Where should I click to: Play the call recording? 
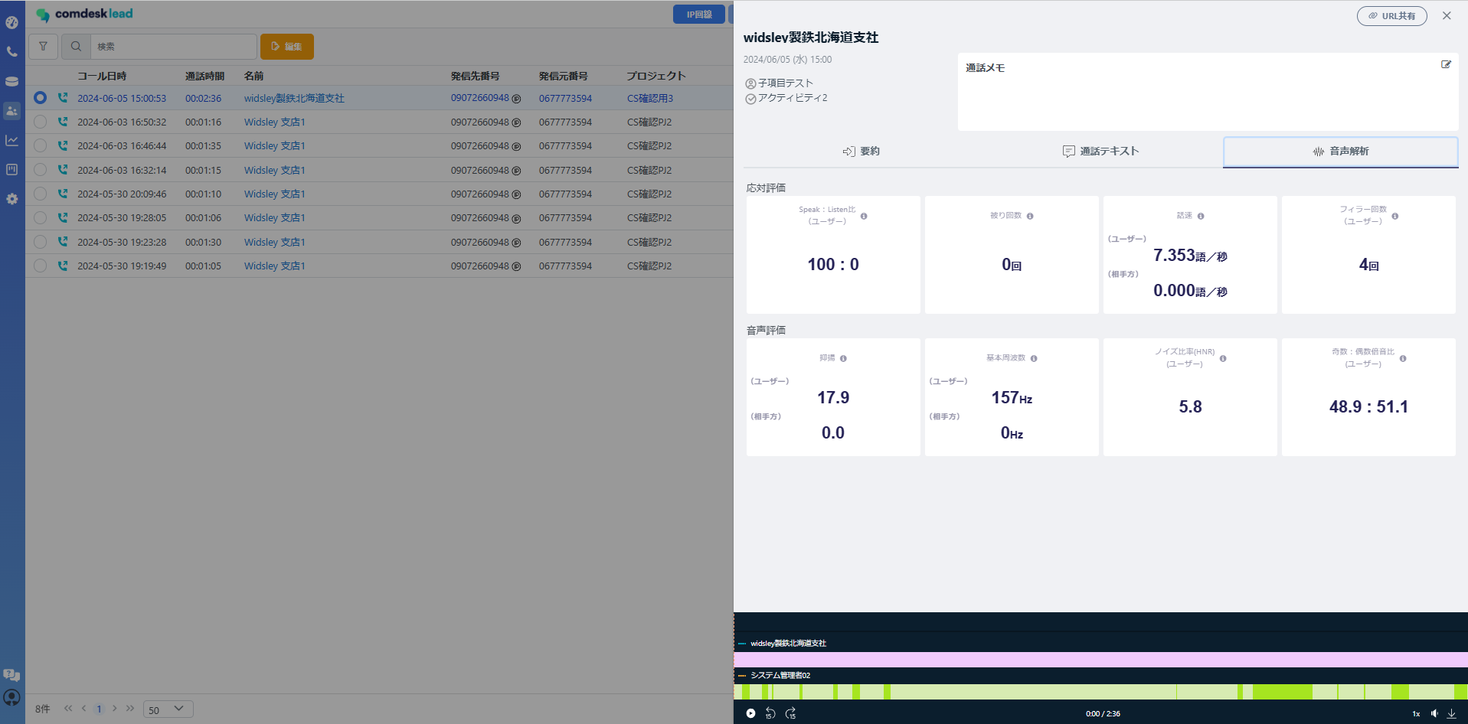[x=750, y=713]
